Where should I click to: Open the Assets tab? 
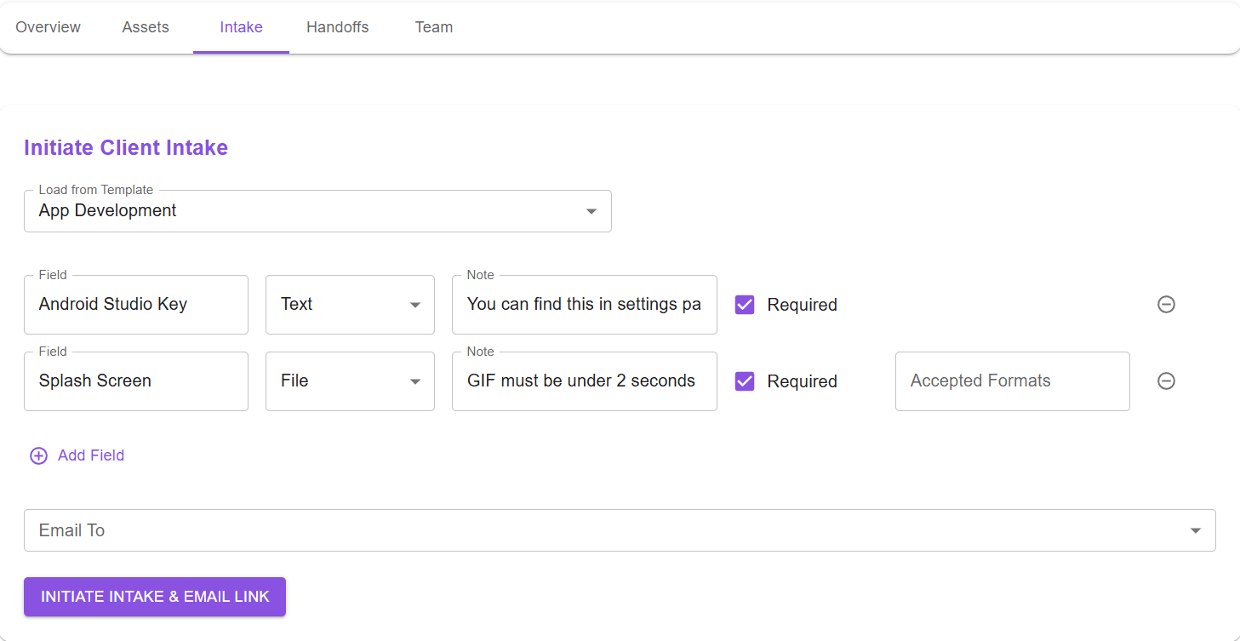click(145, 26)
